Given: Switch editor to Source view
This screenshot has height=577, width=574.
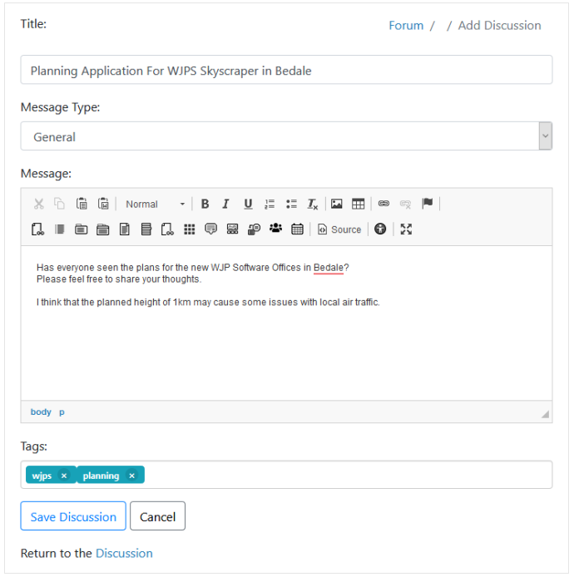Looking at the screenshot, I should tap(339, 229).
